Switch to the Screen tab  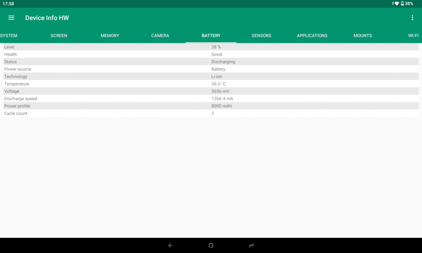[59, 36]
